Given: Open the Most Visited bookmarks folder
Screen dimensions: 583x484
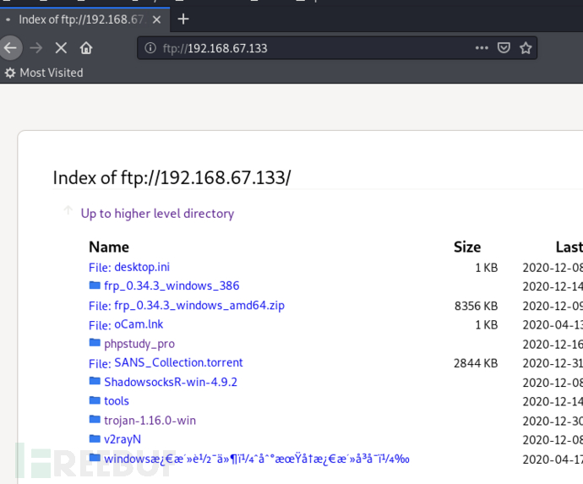Looking at the screenshot, I should point(44,73).
